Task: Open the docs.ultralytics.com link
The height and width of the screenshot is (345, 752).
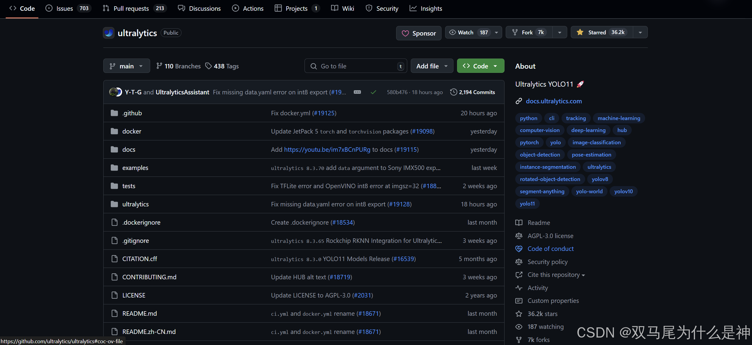Action: tap(553, 101)
